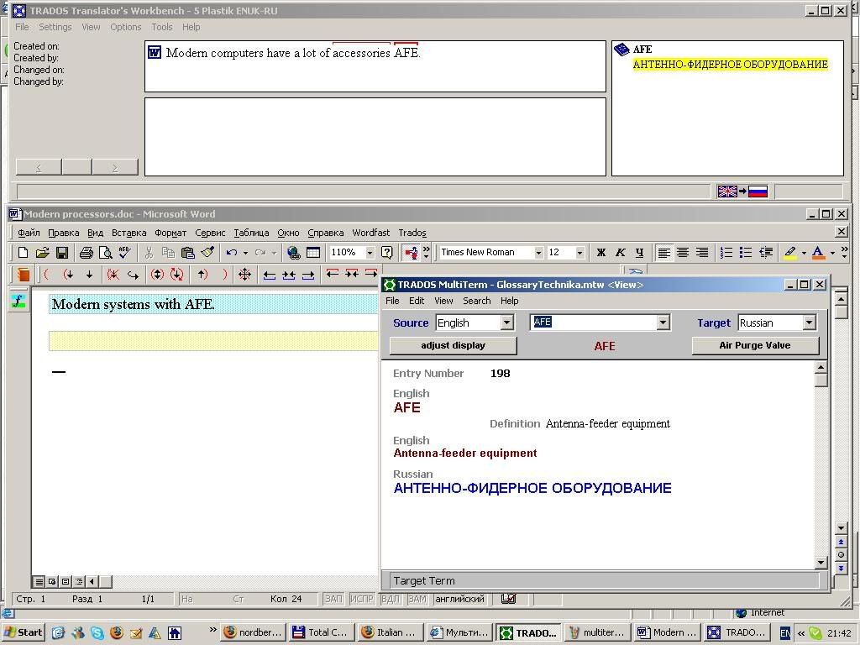Run the spelling check icon
Screen dimensions: 860x645
click(124, 252)
